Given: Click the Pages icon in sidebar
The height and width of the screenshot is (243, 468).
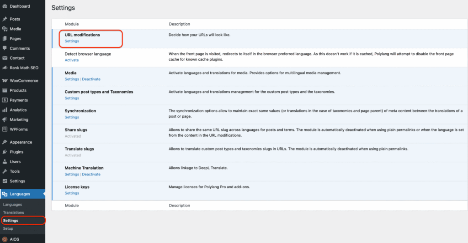Looking at the screenshot, I should (5, 39).
